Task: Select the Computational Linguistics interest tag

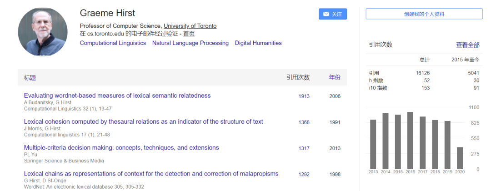Action: pos(113,43)
